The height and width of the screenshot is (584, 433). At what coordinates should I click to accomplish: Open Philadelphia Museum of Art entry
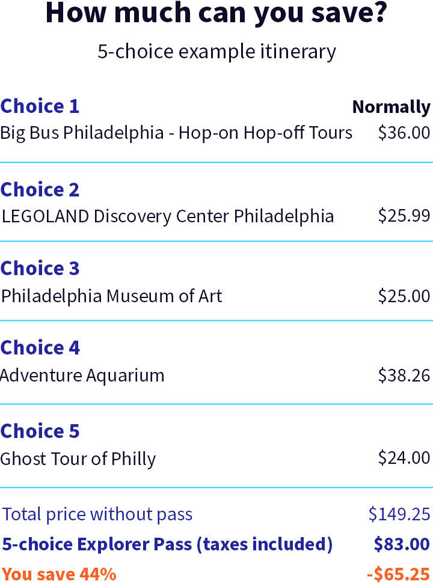tap(112, 296)
